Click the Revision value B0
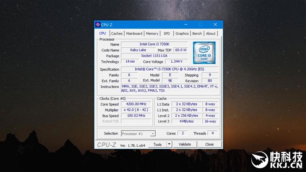This screenshot has width=306, height=172. (x=210, y=81)
